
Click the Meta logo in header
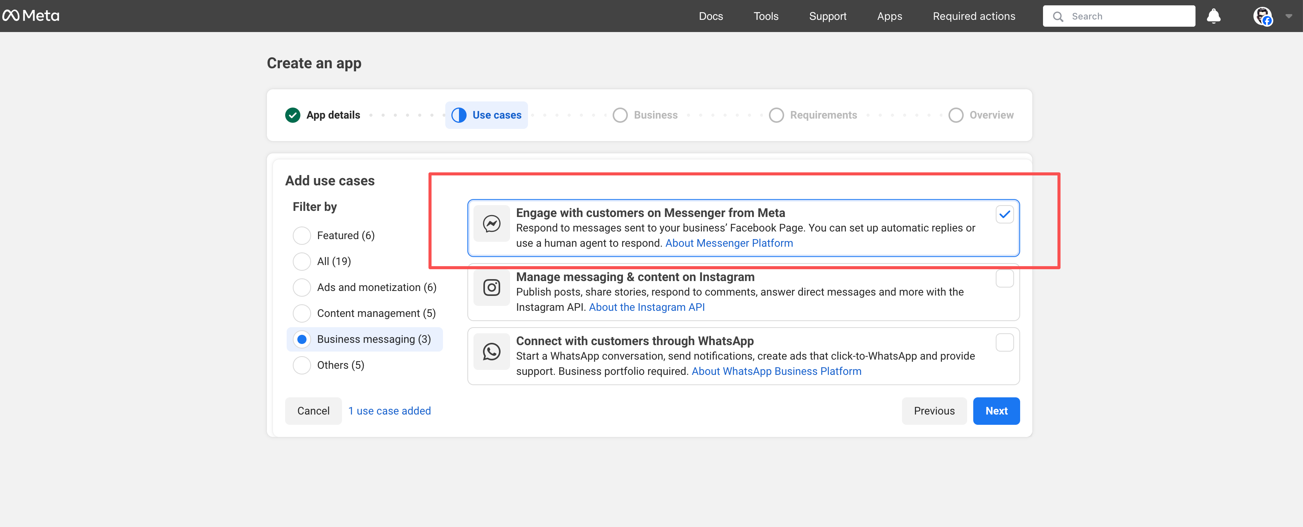pyautogui.click(x=31, y=16)
